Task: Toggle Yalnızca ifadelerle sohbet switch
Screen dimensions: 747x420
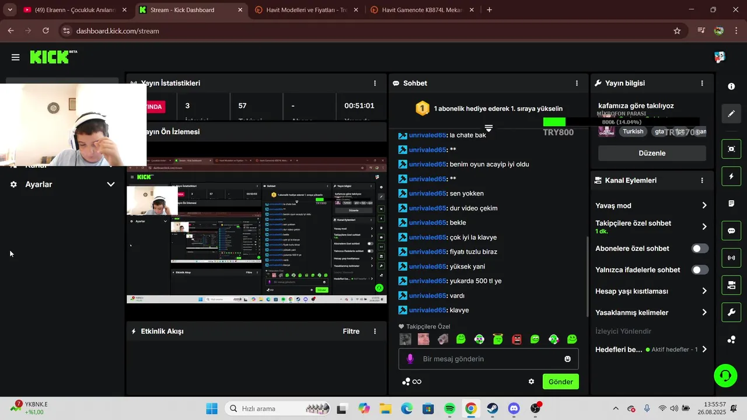Action: pyautogui.click(x=700, y=270)
